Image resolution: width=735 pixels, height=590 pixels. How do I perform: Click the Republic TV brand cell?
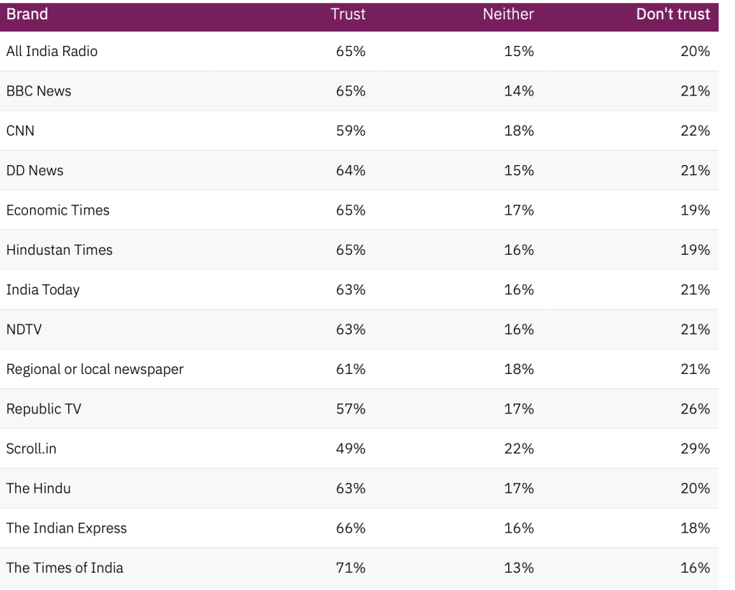[x=44, y=409]
